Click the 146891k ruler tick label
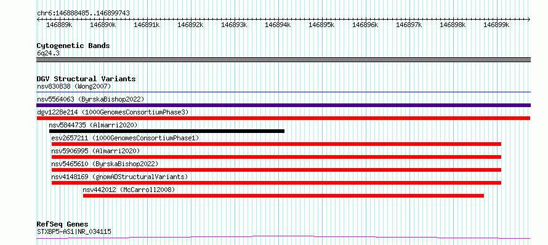This screenshot has height=245, width=548. [x=147, y=25]
